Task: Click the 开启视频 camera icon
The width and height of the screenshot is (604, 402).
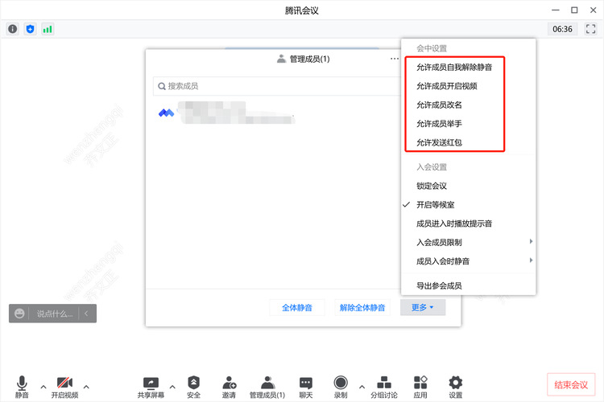Action: pos(64,387)
